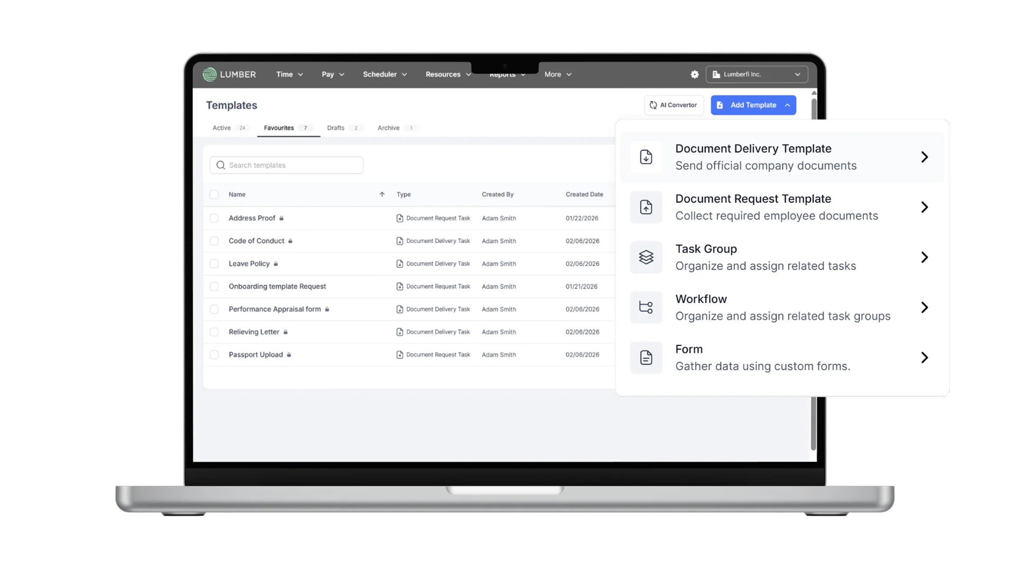Click the AI Convertor button
This screenshot has width=1010, height=568.
(673, 105)
